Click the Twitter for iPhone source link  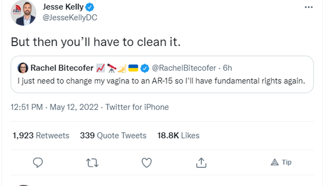click(x=137, y=107)
